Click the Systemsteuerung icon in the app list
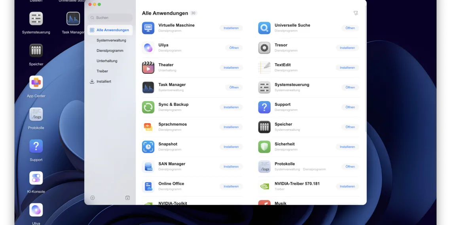 tap(264, 87)
